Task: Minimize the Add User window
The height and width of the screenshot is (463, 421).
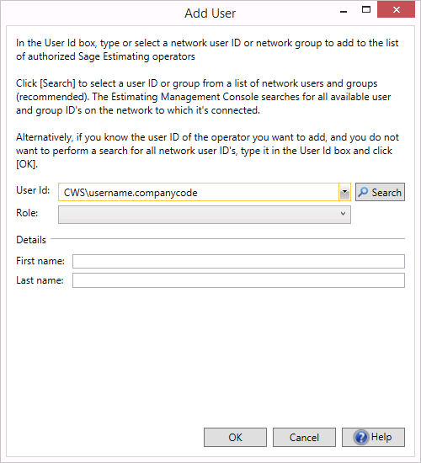Action: [344, 11]
